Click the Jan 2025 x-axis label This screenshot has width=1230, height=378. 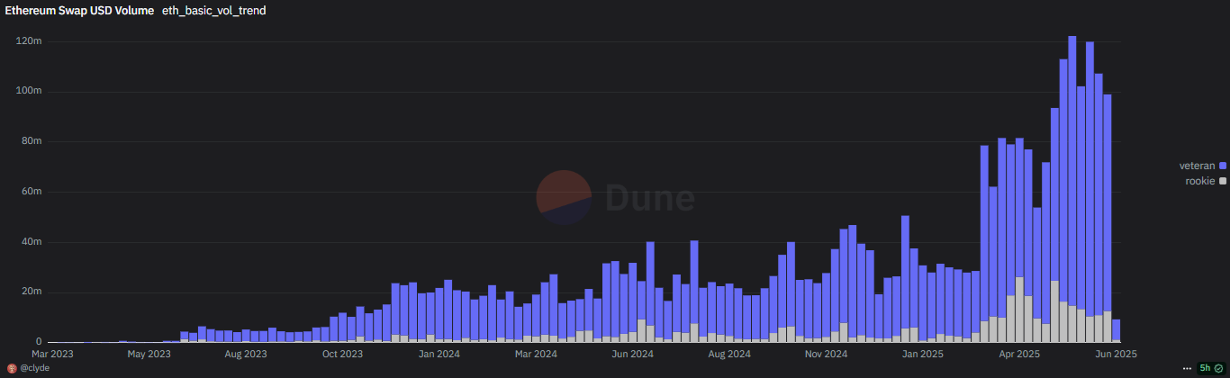(923, 354)
